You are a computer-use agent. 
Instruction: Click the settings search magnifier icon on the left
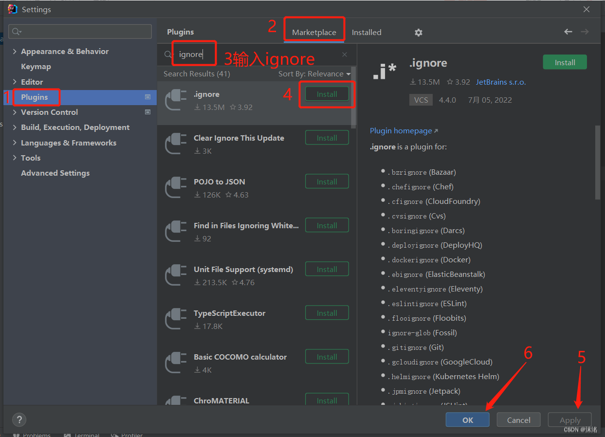click(17, 32)
